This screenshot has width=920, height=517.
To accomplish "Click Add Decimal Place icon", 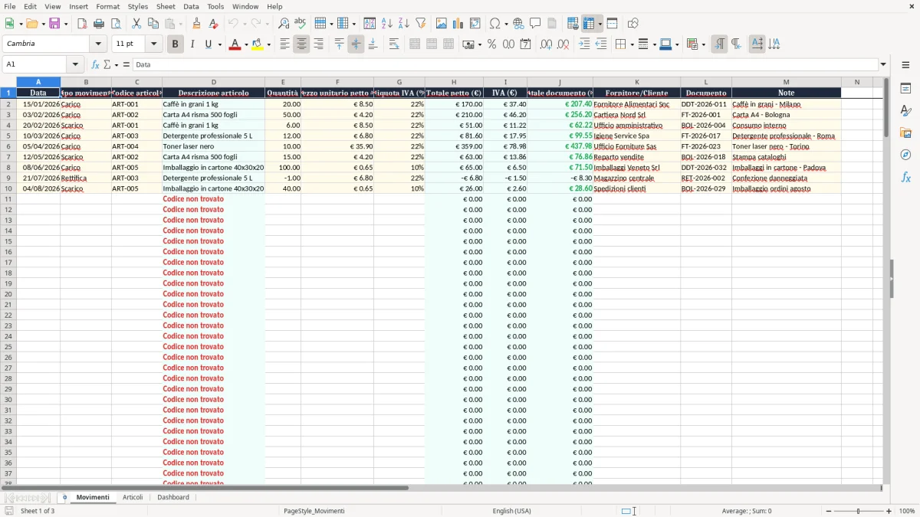I will point(546,44).
